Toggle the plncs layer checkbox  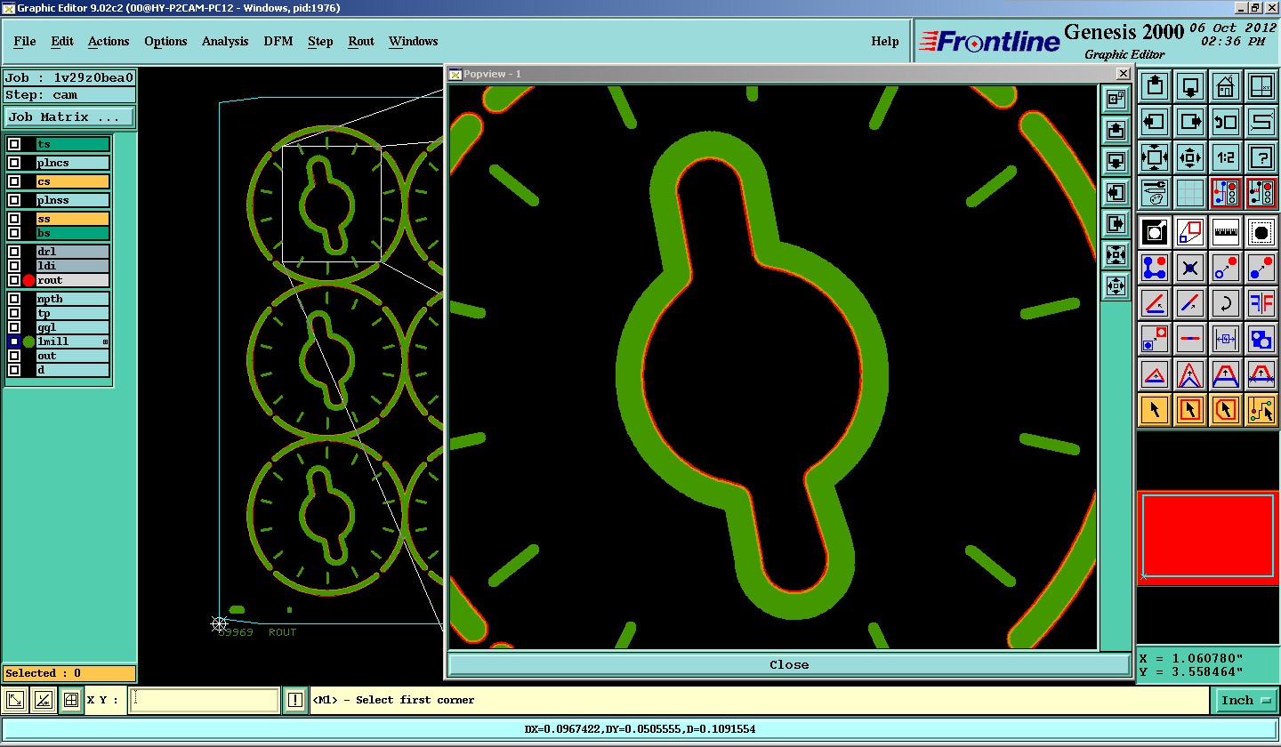[x=14, y=163]
